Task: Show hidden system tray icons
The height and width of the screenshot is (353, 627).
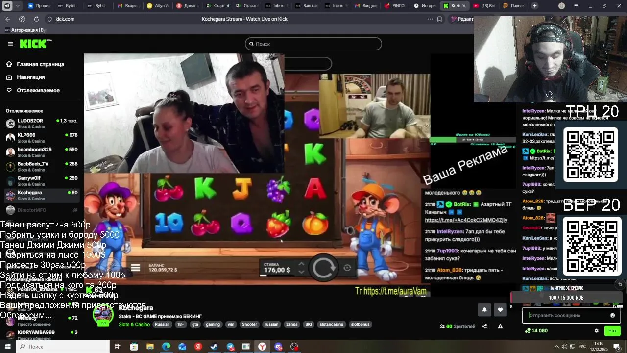Action: (x=557, y=347)
